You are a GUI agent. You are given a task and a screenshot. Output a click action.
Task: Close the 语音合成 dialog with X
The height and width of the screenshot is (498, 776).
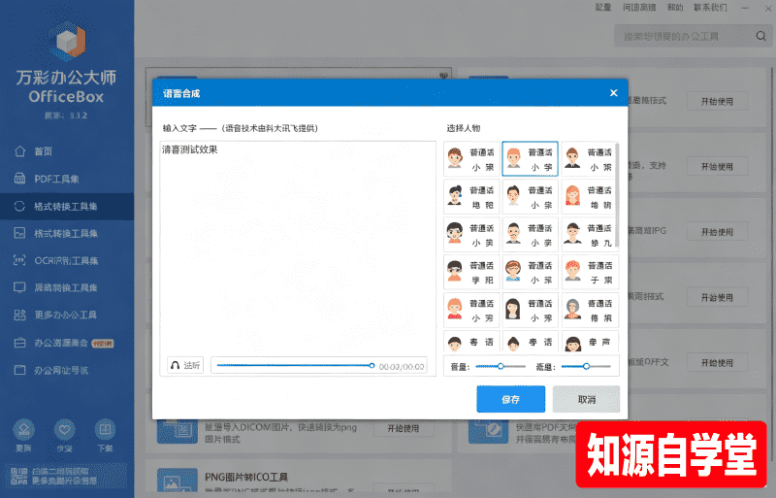[x=614, y=92]
